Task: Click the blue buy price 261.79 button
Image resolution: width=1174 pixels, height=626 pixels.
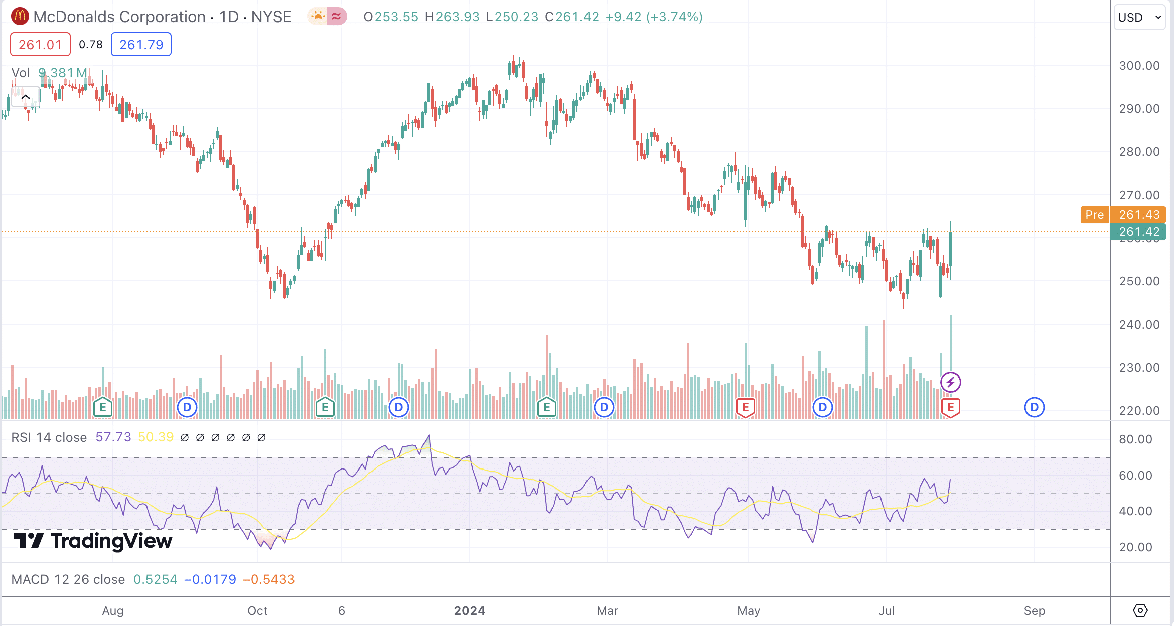Action: [141, 45]
